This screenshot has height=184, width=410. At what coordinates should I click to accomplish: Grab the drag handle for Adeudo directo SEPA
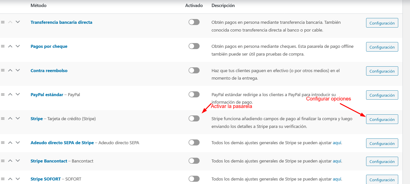[x=3, y=142]
